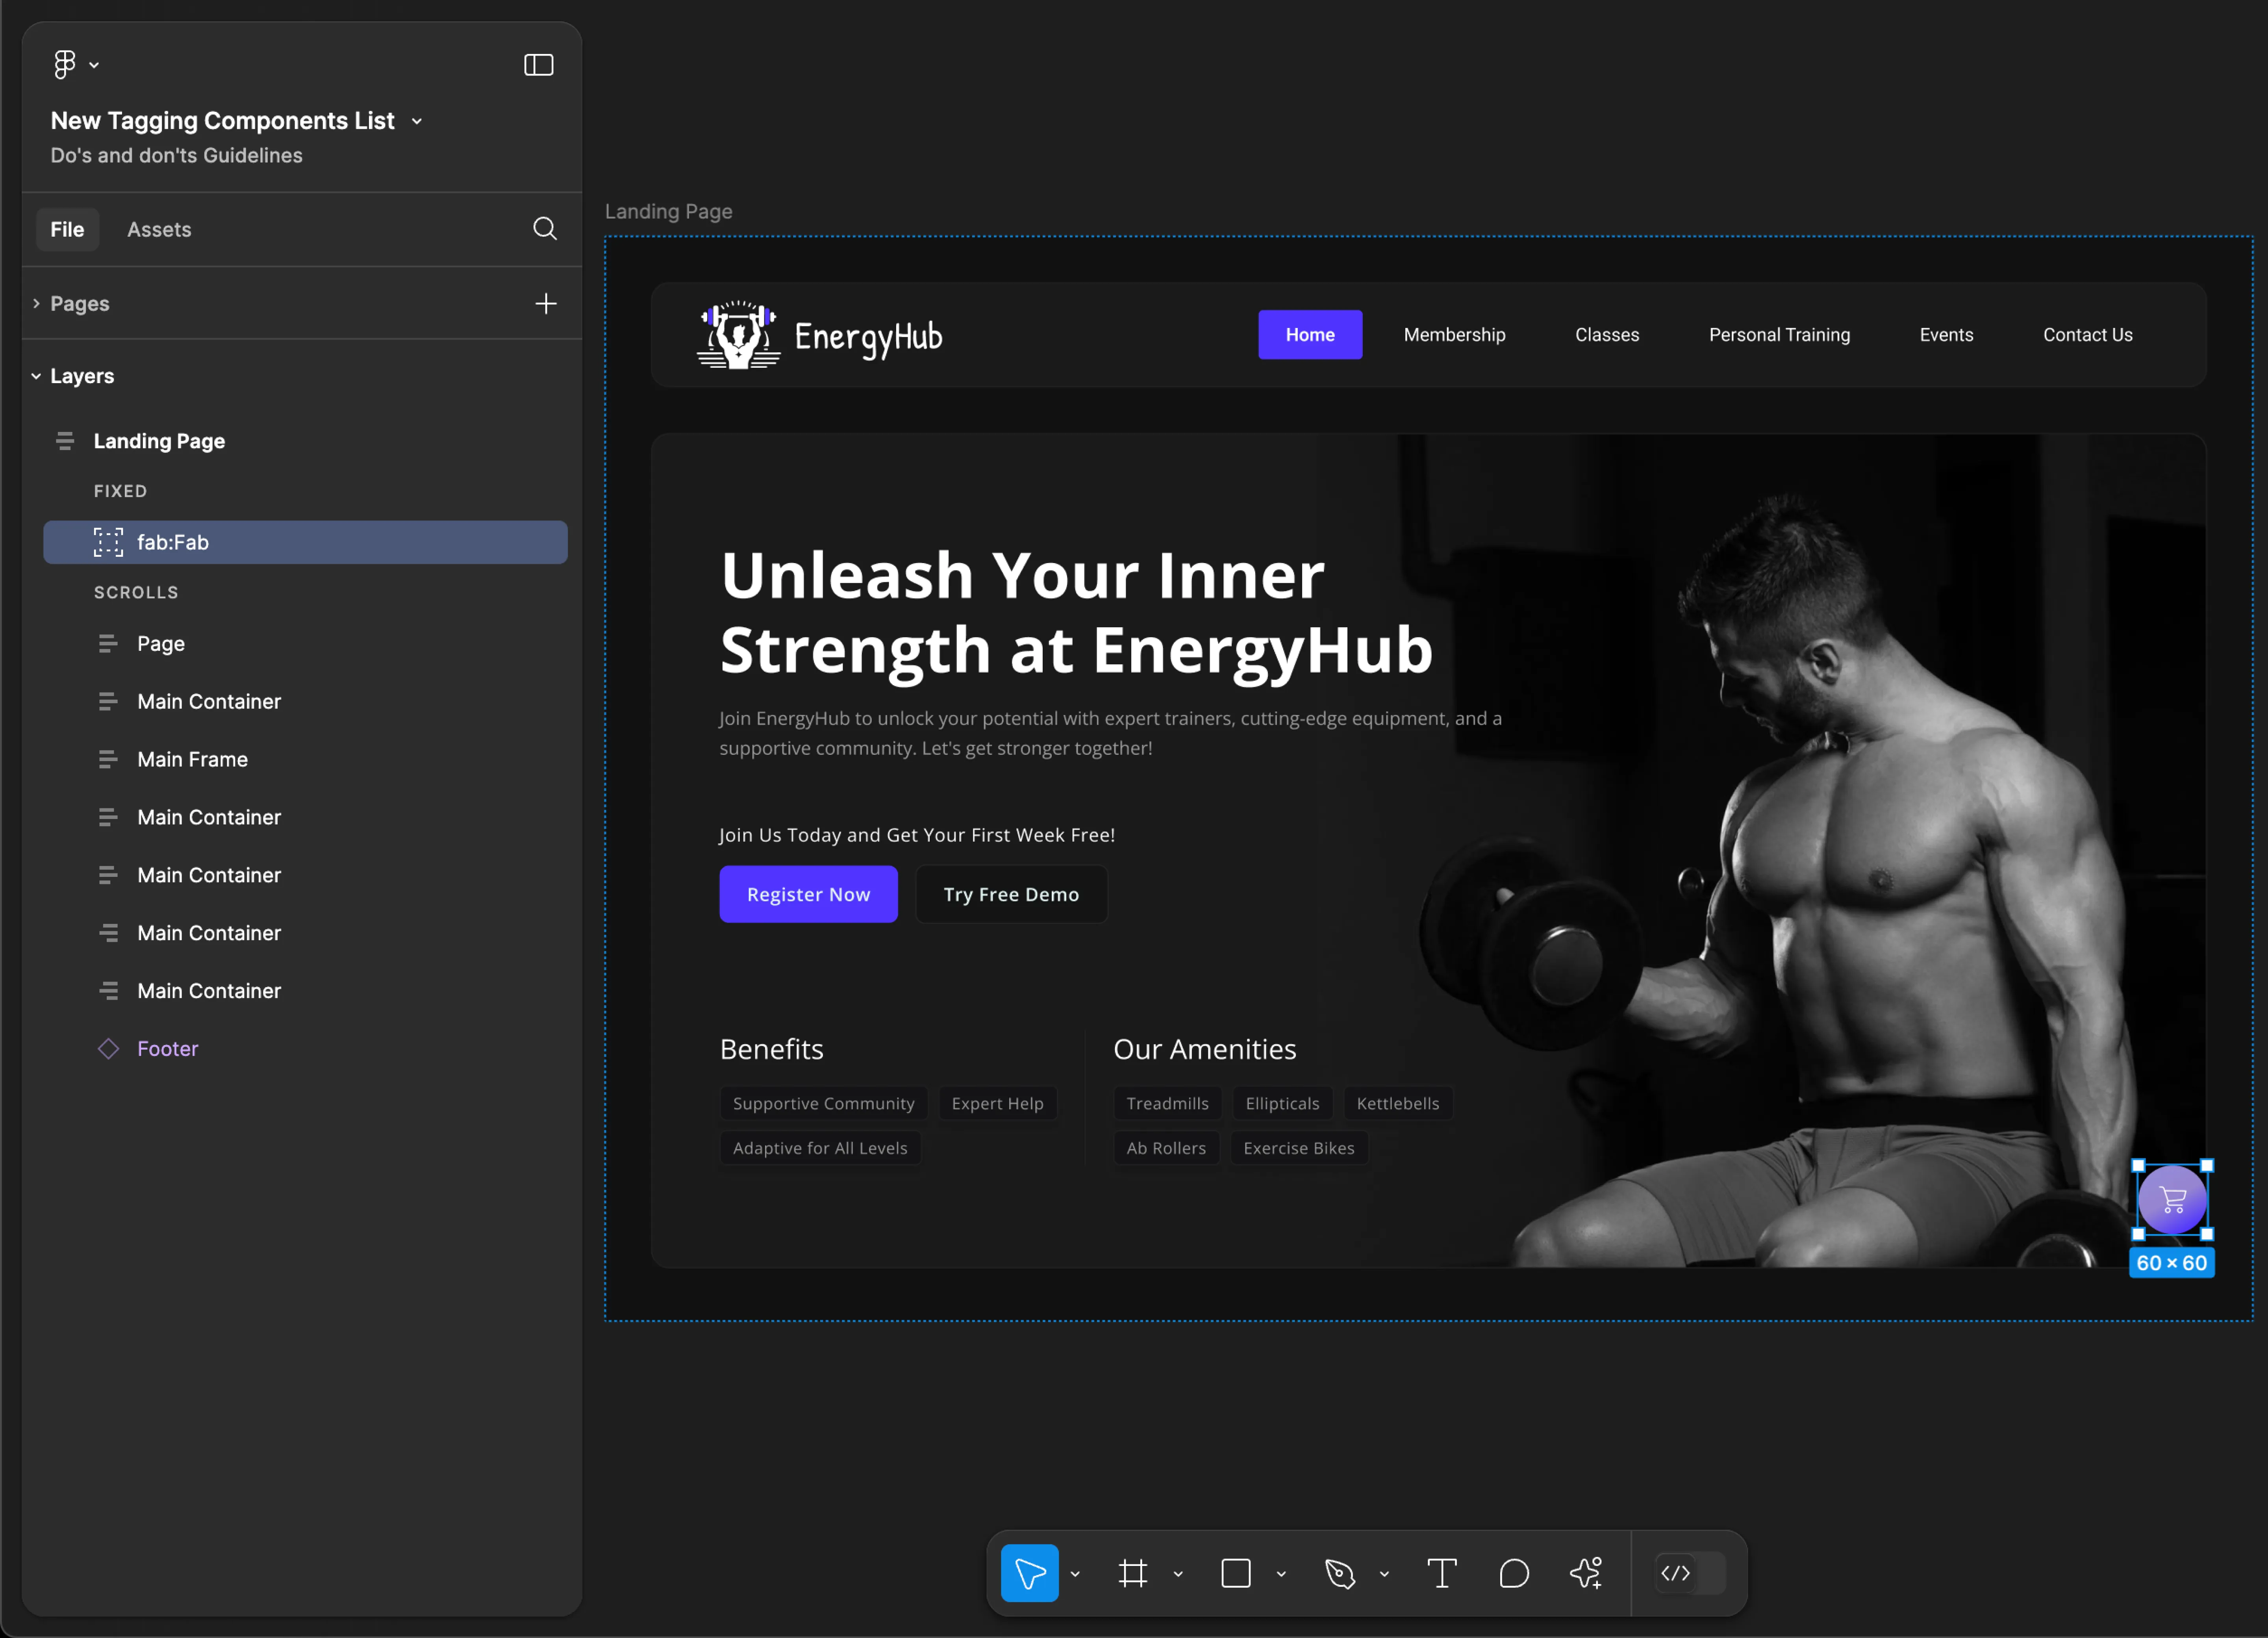Select the Landing Page layer

click(159, 441)
